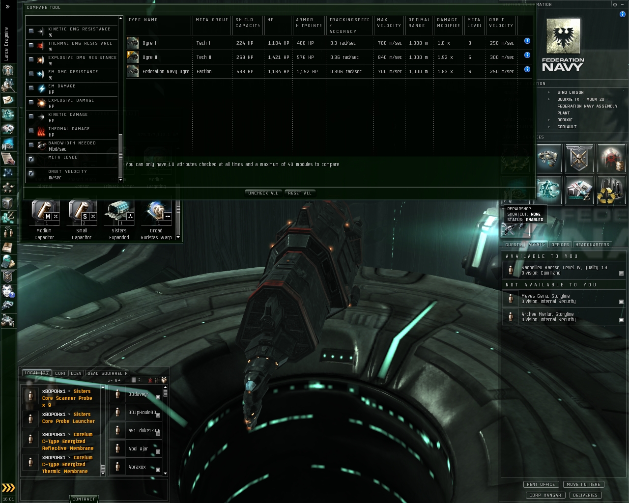Open People & Places magnifier icon
The height and width of the screenshot is (503, 629).
click(x=8, y=85)
